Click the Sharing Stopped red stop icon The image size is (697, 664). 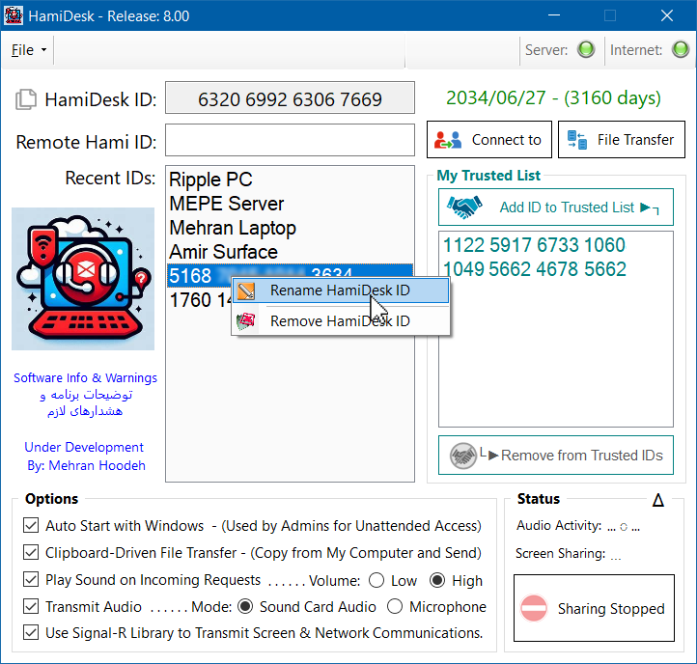point(534,608)
